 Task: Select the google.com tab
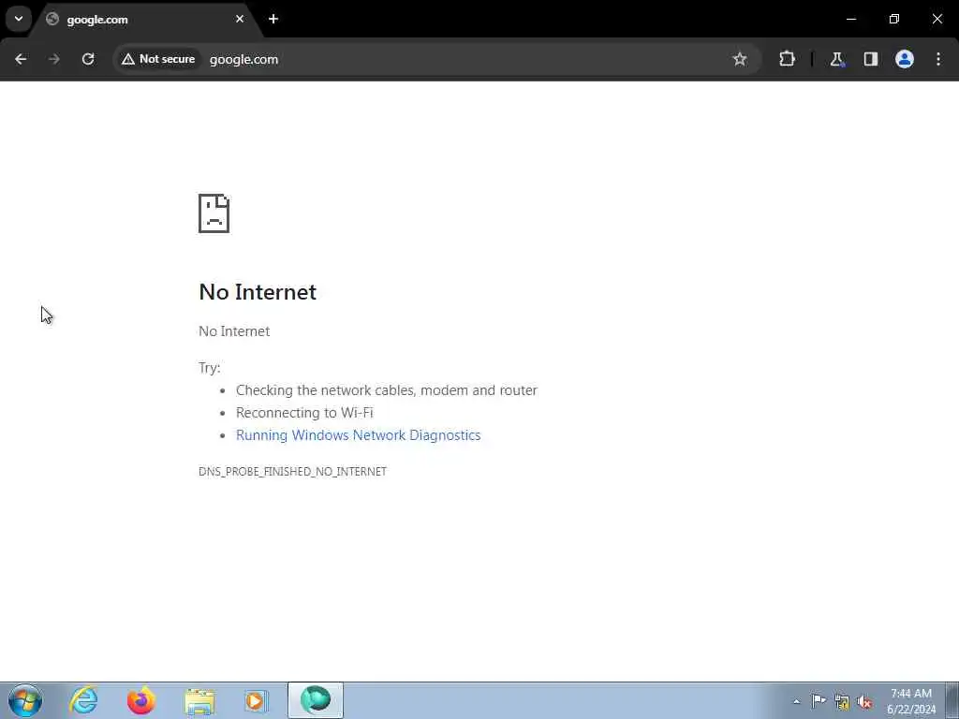147,20
